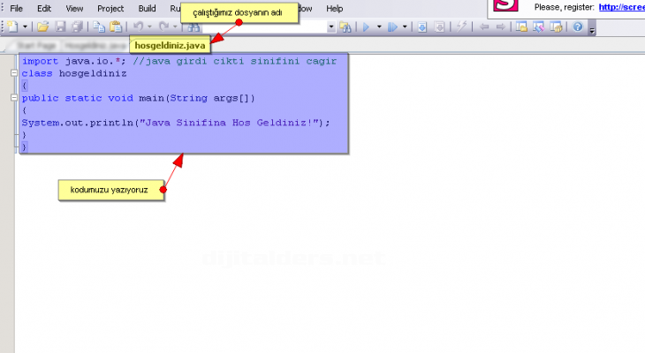Show the Class View panel icon
This screenshot has width=645, height=353.
coord(539,27)
